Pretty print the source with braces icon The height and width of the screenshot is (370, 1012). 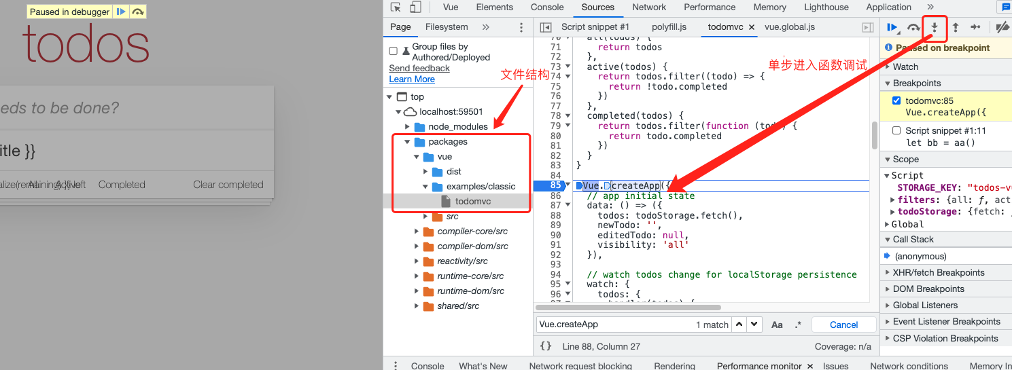pos(546,346)
